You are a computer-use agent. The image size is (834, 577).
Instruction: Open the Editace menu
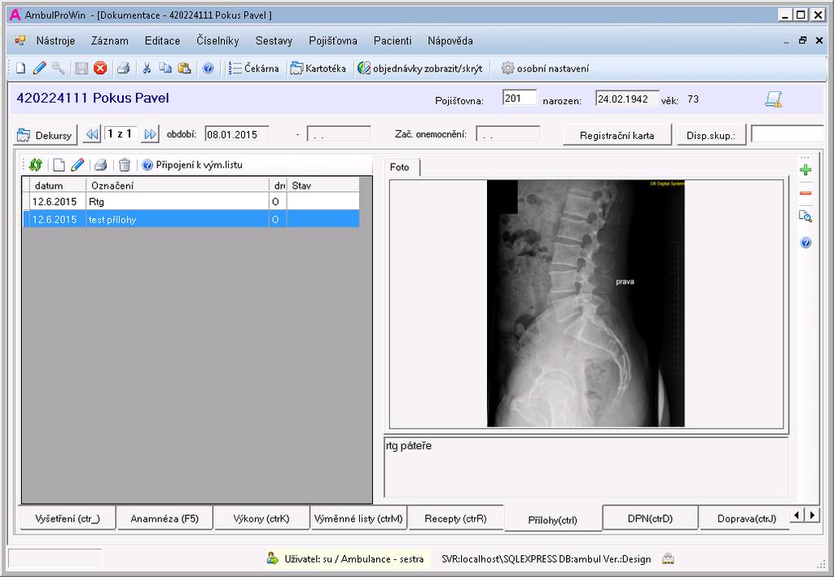tap(162, 41)
